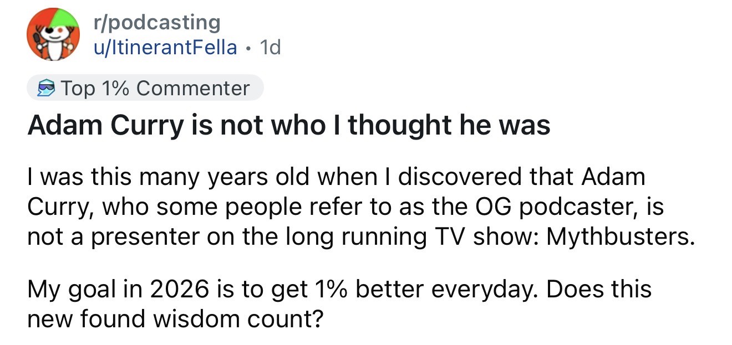The image size is (732, 345).
Task: Open the post title about Adam Curry
Action: click(288, 126)
